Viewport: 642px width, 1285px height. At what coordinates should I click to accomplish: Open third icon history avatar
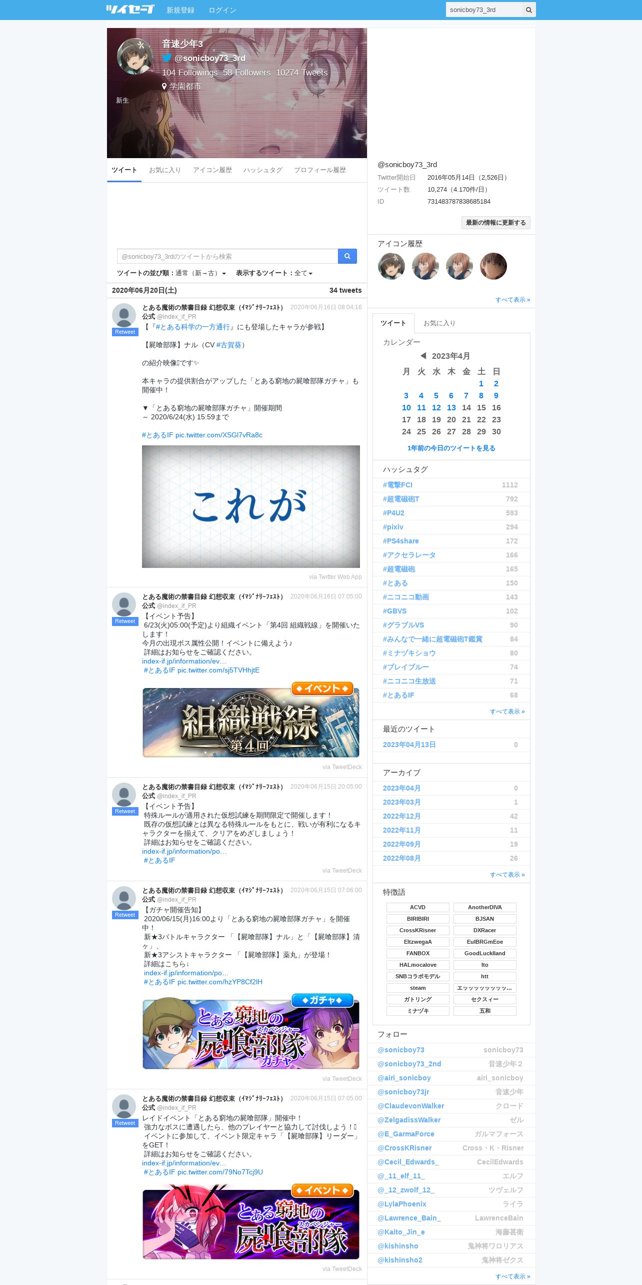pyautogui.click(x=459, y=266)
